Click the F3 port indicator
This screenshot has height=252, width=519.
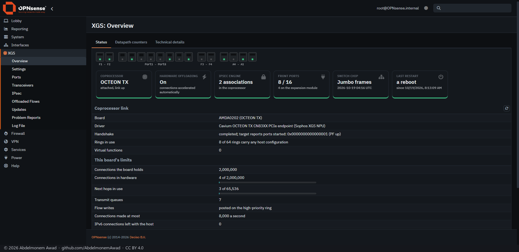click(x=202, y=57)
